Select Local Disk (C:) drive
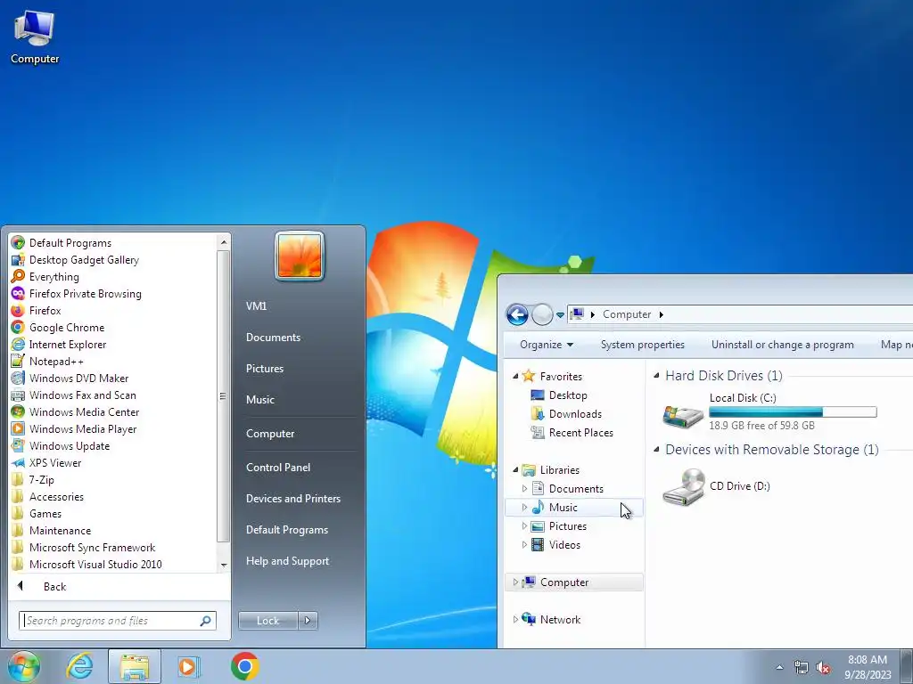Viewport: 913px width, 684px height. [769, 411]
